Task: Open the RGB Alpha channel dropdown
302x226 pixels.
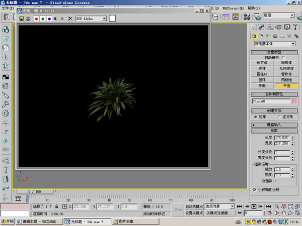Action: pos(104,19)
